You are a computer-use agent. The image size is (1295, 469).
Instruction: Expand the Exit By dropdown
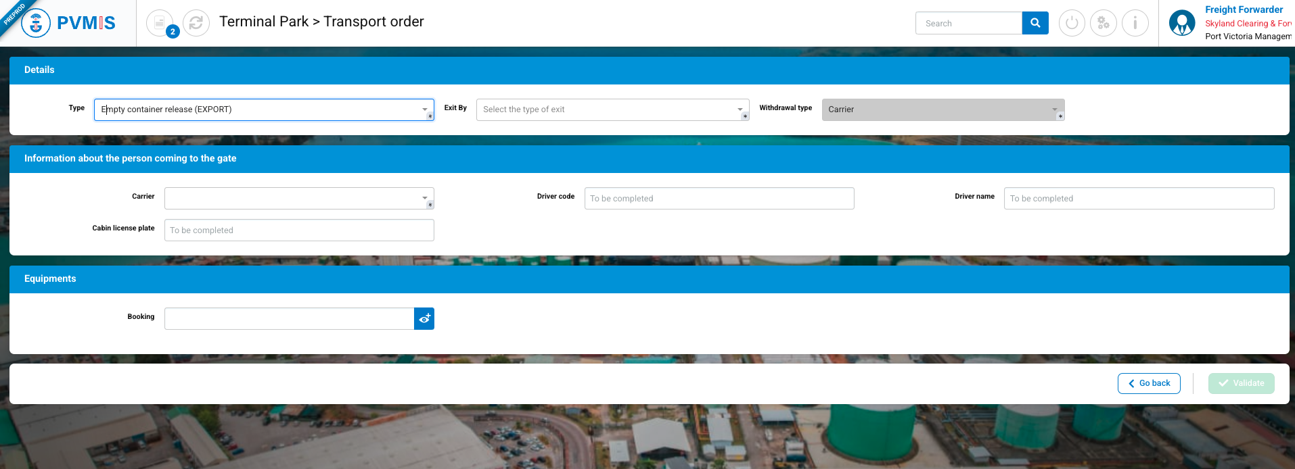612,109
